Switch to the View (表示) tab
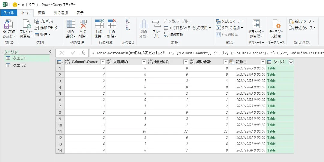The height and width of the screenshot is (162, 324). click(80, 13)
